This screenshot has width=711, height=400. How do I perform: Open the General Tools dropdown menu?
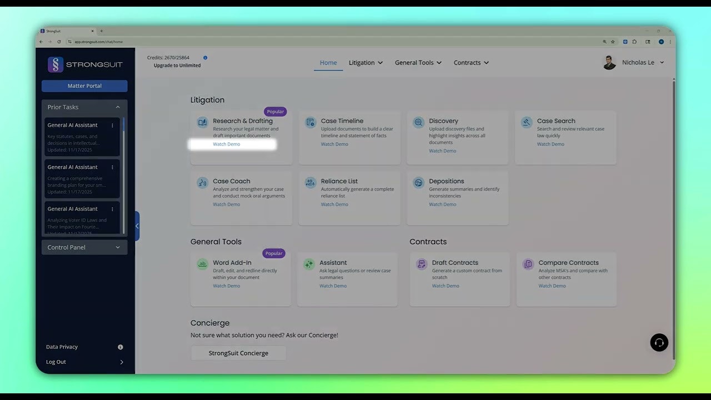[x=418, y=63]
